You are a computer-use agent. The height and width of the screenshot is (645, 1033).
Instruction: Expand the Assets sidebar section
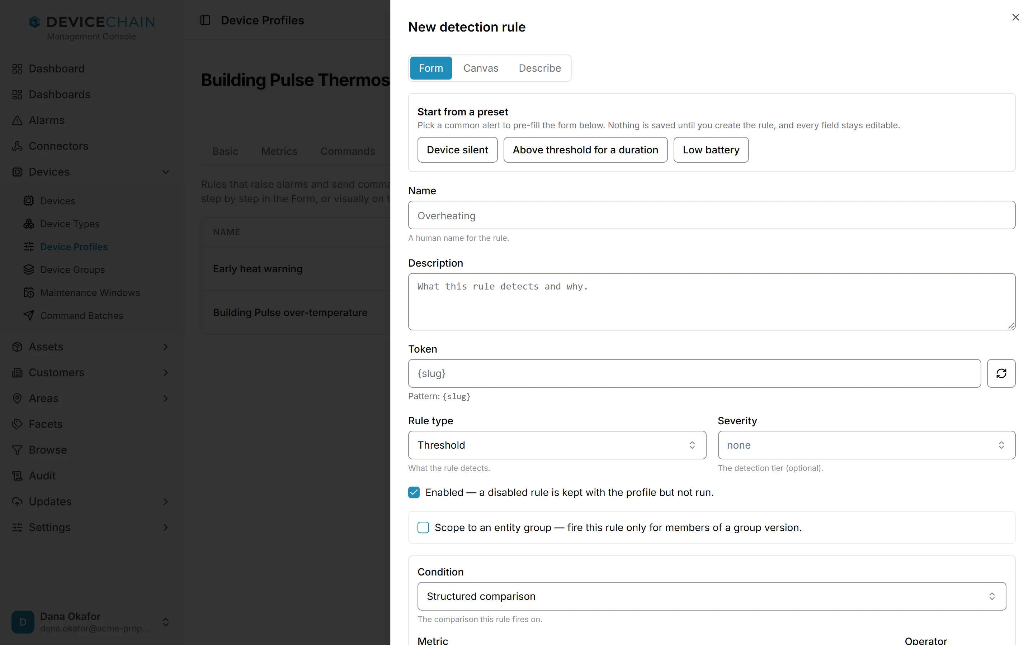click(166, 347)
